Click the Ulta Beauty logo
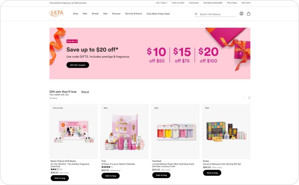Screen dimensions: 299x185 point(57,13)
